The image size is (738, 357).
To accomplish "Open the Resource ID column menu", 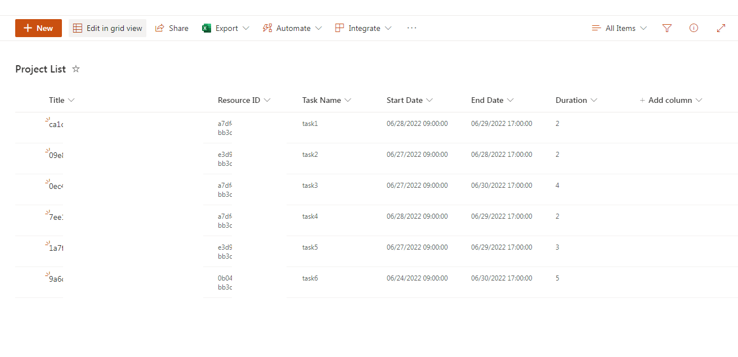I will click(244, 100).
